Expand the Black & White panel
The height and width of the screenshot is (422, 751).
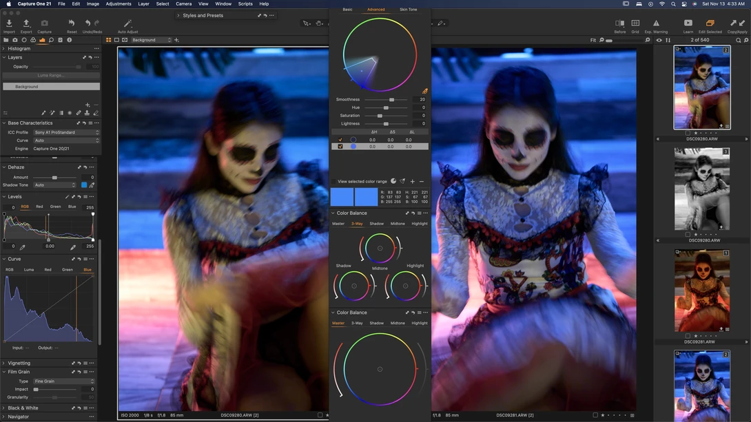(4, 408)
